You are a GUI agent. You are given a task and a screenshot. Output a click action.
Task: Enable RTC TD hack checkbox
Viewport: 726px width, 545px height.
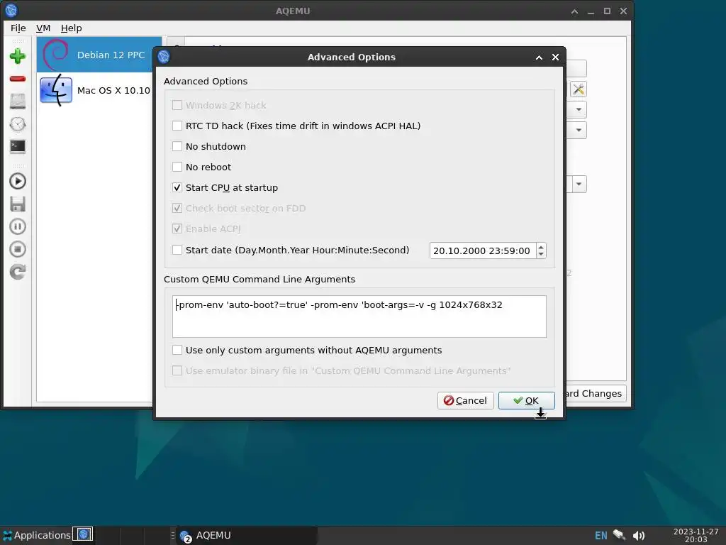(177, 126)
